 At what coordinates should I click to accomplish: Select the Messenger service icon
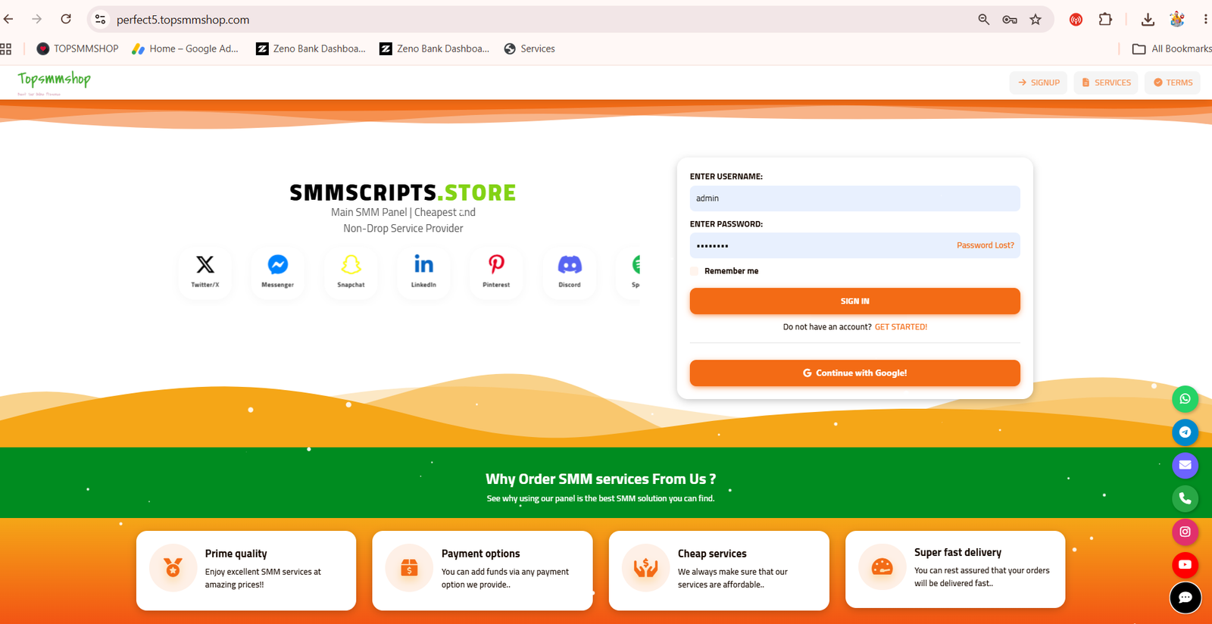point(278,272)
